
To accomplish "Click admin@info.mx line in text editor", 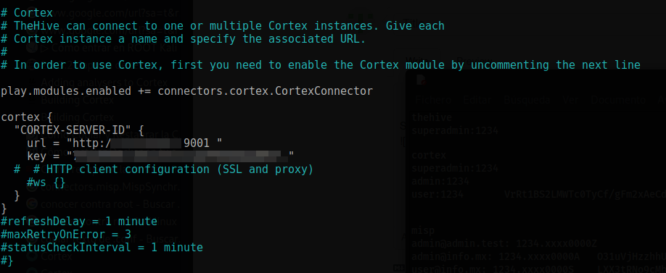I will (496, 257).
